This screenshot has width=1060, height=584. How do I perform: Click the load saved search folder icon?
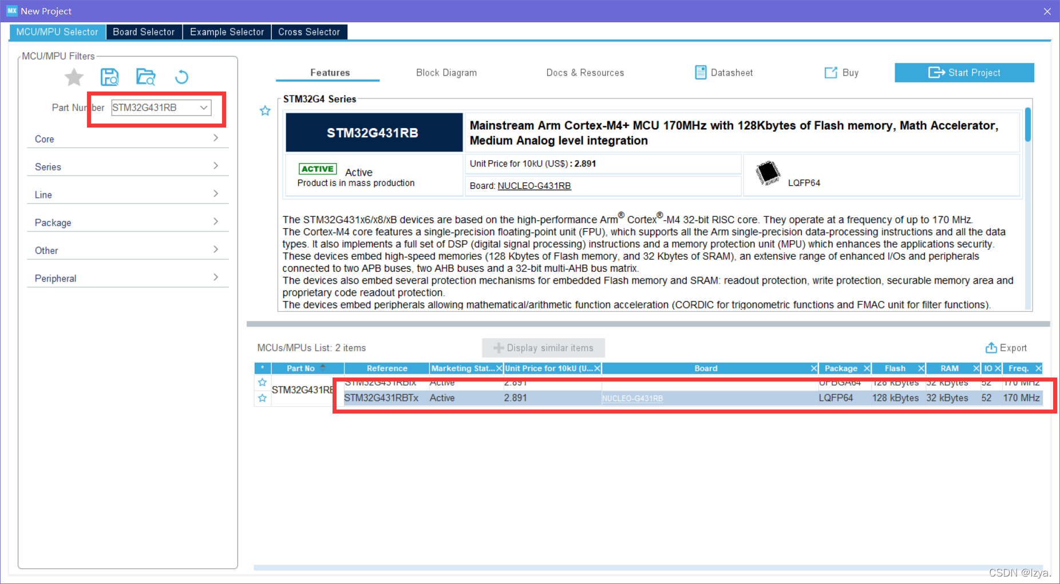point(145,77)
